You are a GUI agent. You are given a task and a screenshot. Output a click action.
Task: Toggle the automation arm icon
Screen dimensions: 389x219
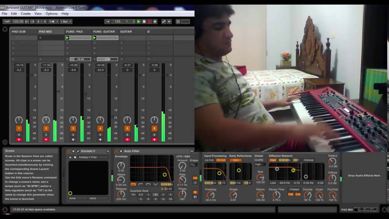pos(164,22)
